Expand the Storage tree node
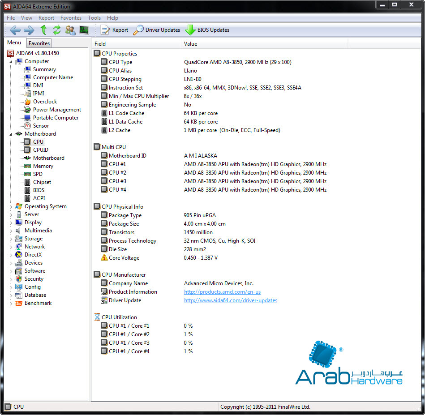This screenshot has height=415, width=425. pos(11,239)
